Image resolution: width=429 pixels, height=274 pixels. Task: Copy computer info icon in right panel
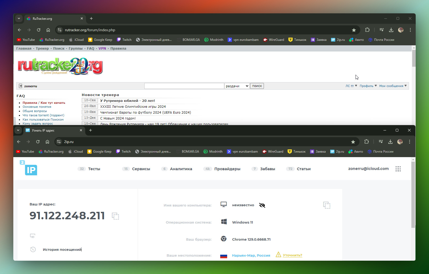[327, 205]
